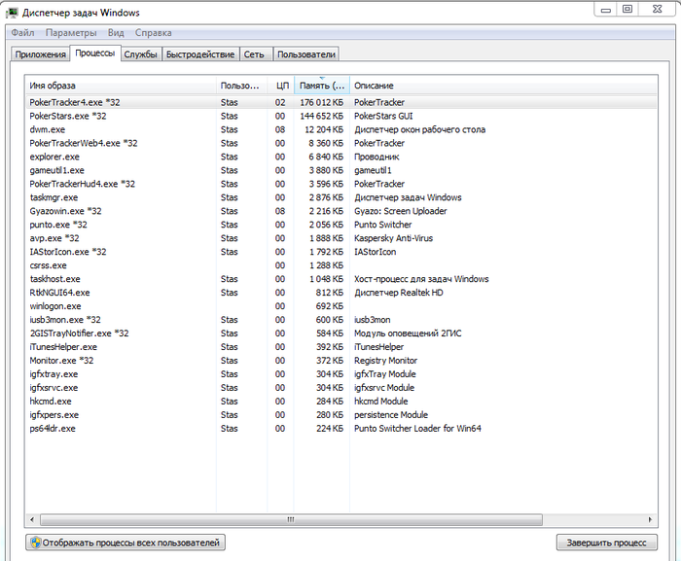
Task: Select the iTunesHelper.exe process
Action: click(x=340, y=346)
